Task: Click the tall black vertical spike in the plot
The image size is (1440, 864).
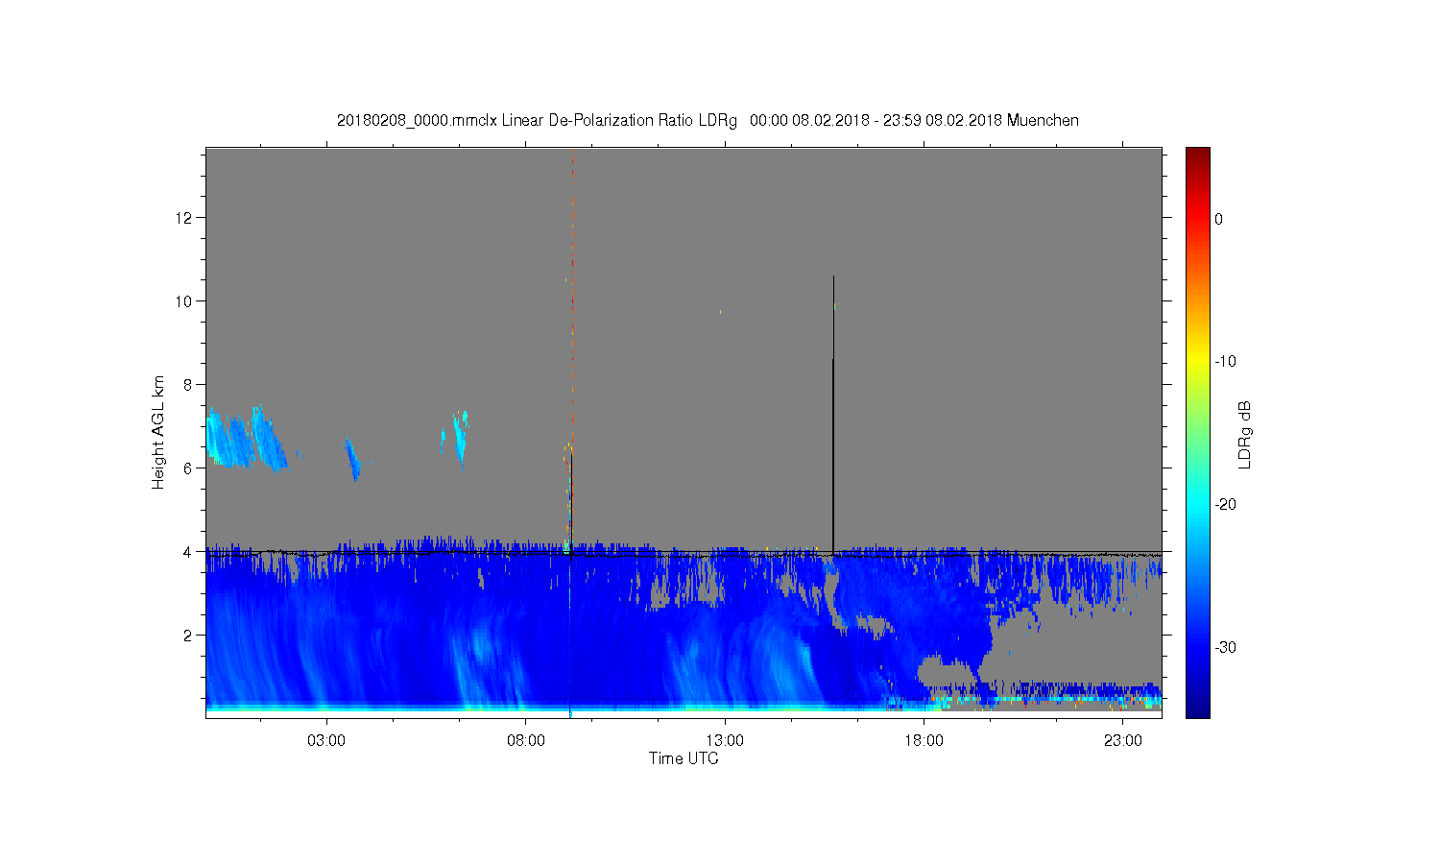Action: pos(833,415)
